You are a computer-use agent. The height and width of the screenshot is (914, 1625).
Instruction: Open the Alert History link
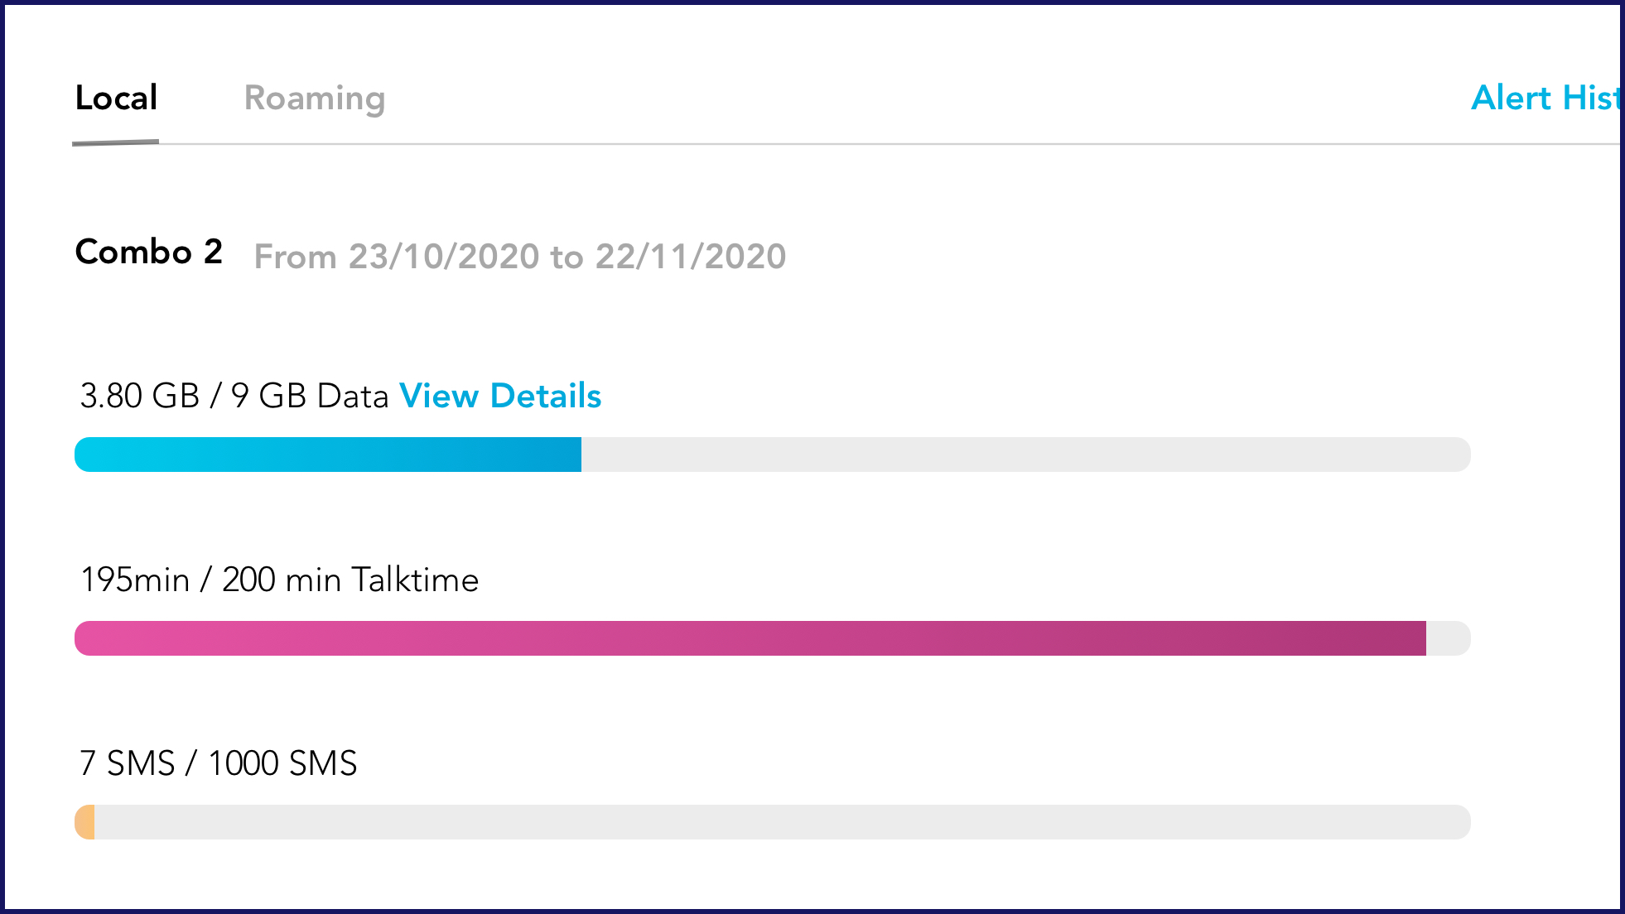point(1545,98)
